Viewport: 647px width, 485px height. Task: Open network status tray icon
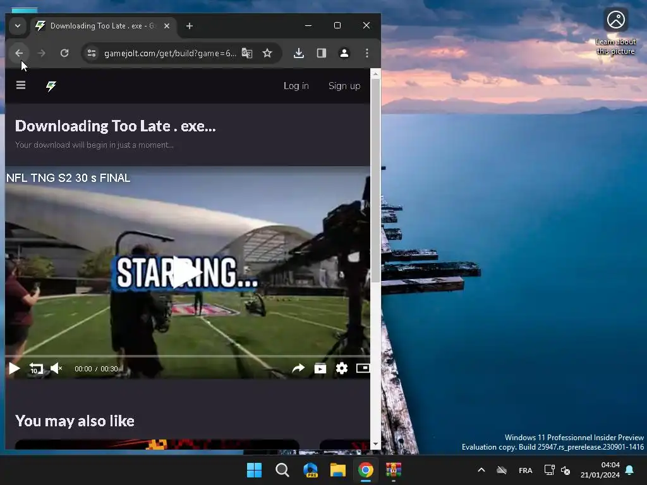coord(549,470)
